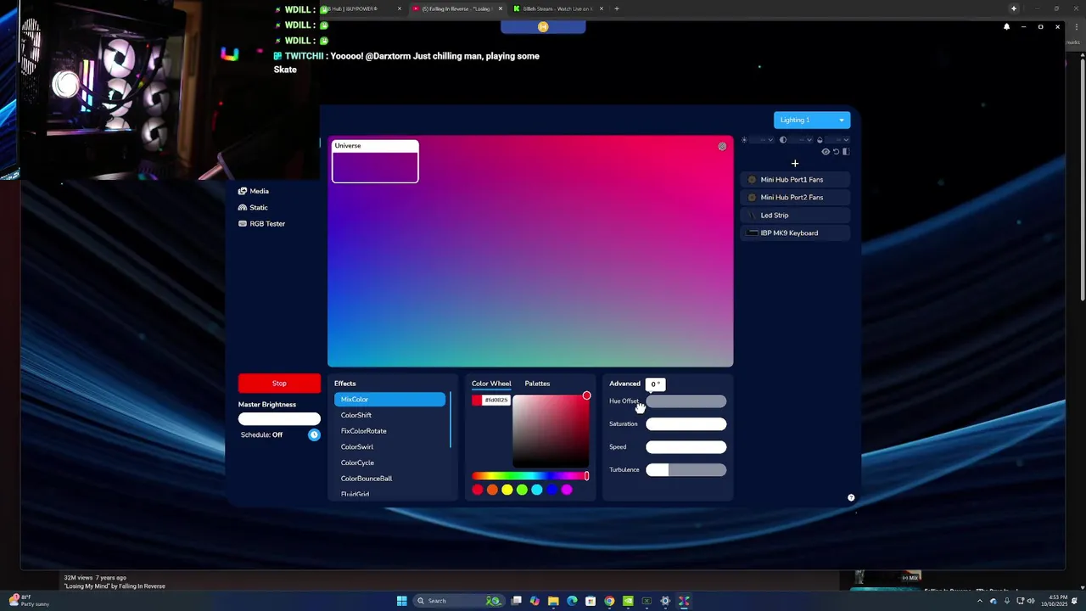Select Mini Hub Port2 Fans device
The width and height of the screenshot is (1086, 611).
click(795, 198)
